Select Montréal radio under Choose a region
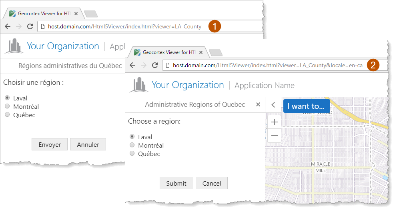This screenshot has width=393, height=208. point(132,145)
